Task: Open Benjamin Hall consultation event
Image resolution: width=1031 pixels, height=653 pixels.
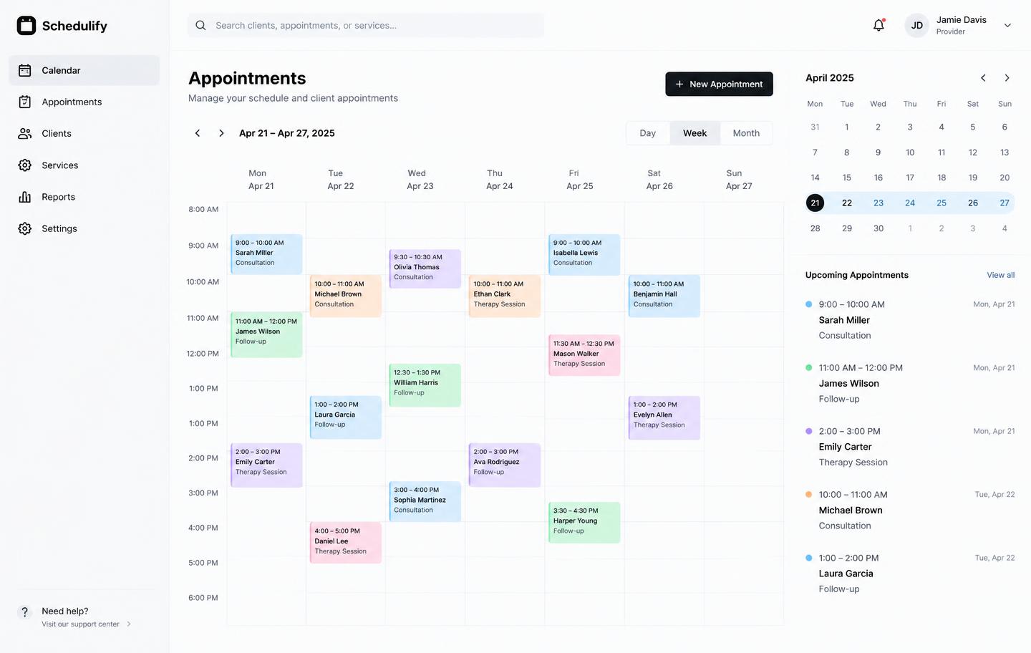Action: point(664,295)
